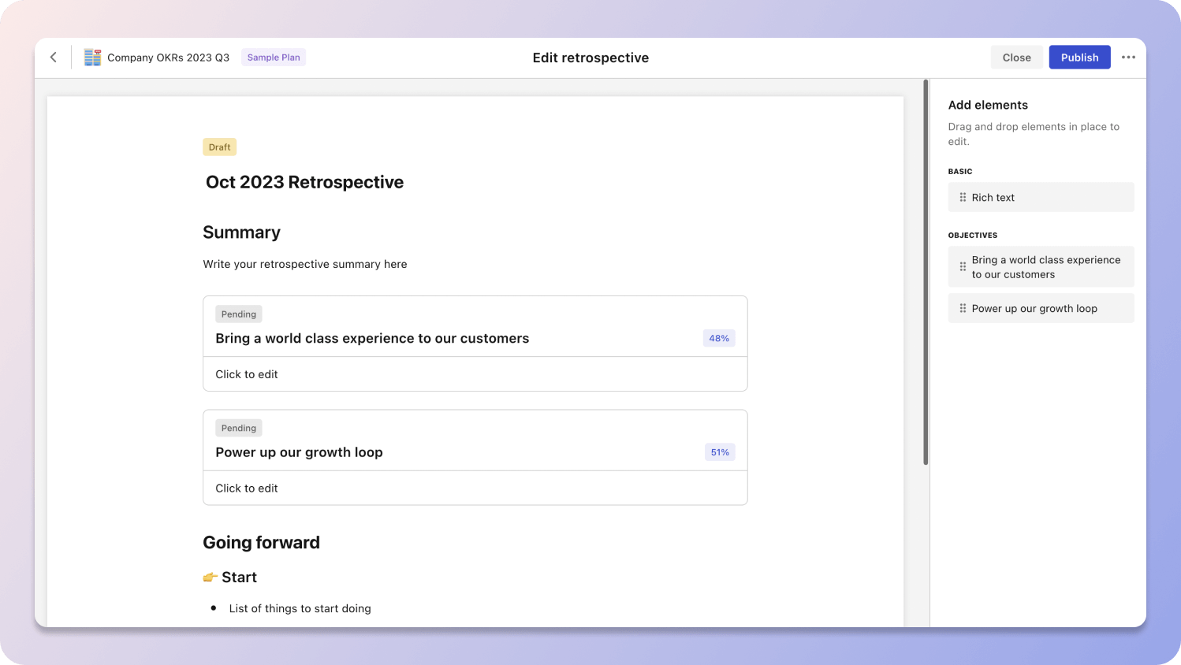Click the Company OKRs plan icon
The height and width of the screenshot is (665, 1181).
coord(92,58)
